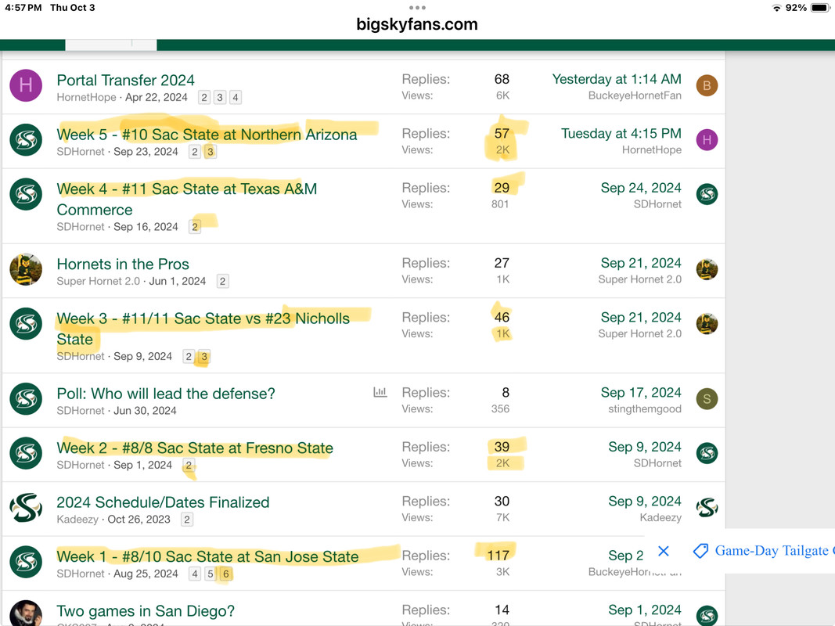Open page 6 of Week 1 San Jose State thread
Viewport: 835px width, 626px height.
[226, 574]
